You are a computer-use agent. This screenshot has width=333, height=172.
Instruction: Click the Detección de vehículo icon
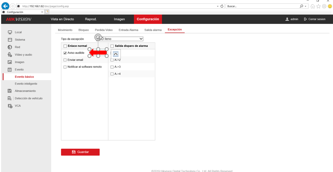click(x=10, y=98)
